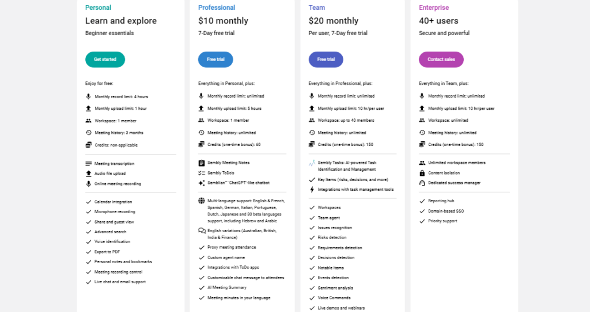This screenshot has width=590, height=312.
Task: Click chat bubbles icon beside English variations
Action: pyautogui.click(x=202, y=230)
